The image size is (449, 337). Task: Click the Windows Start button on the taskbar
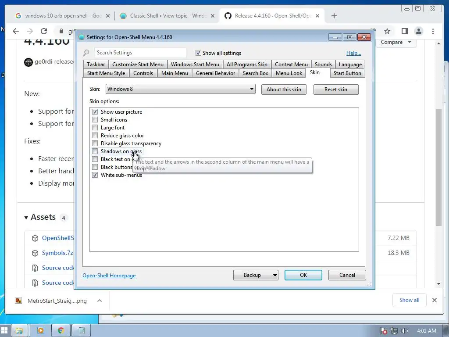click(x=4, y=330)
